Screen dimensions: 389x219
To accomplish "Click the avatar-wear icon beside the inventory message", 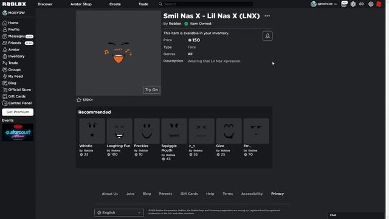I will click(x=267, y=36).
